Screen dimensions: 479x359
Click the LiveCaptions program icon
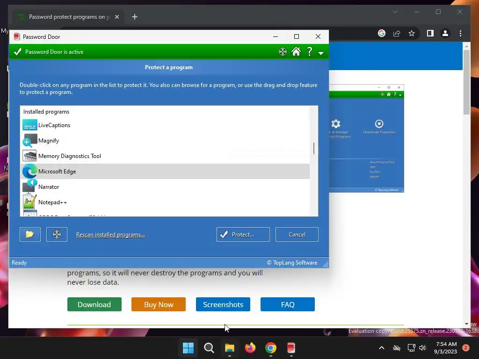(29, 125)
